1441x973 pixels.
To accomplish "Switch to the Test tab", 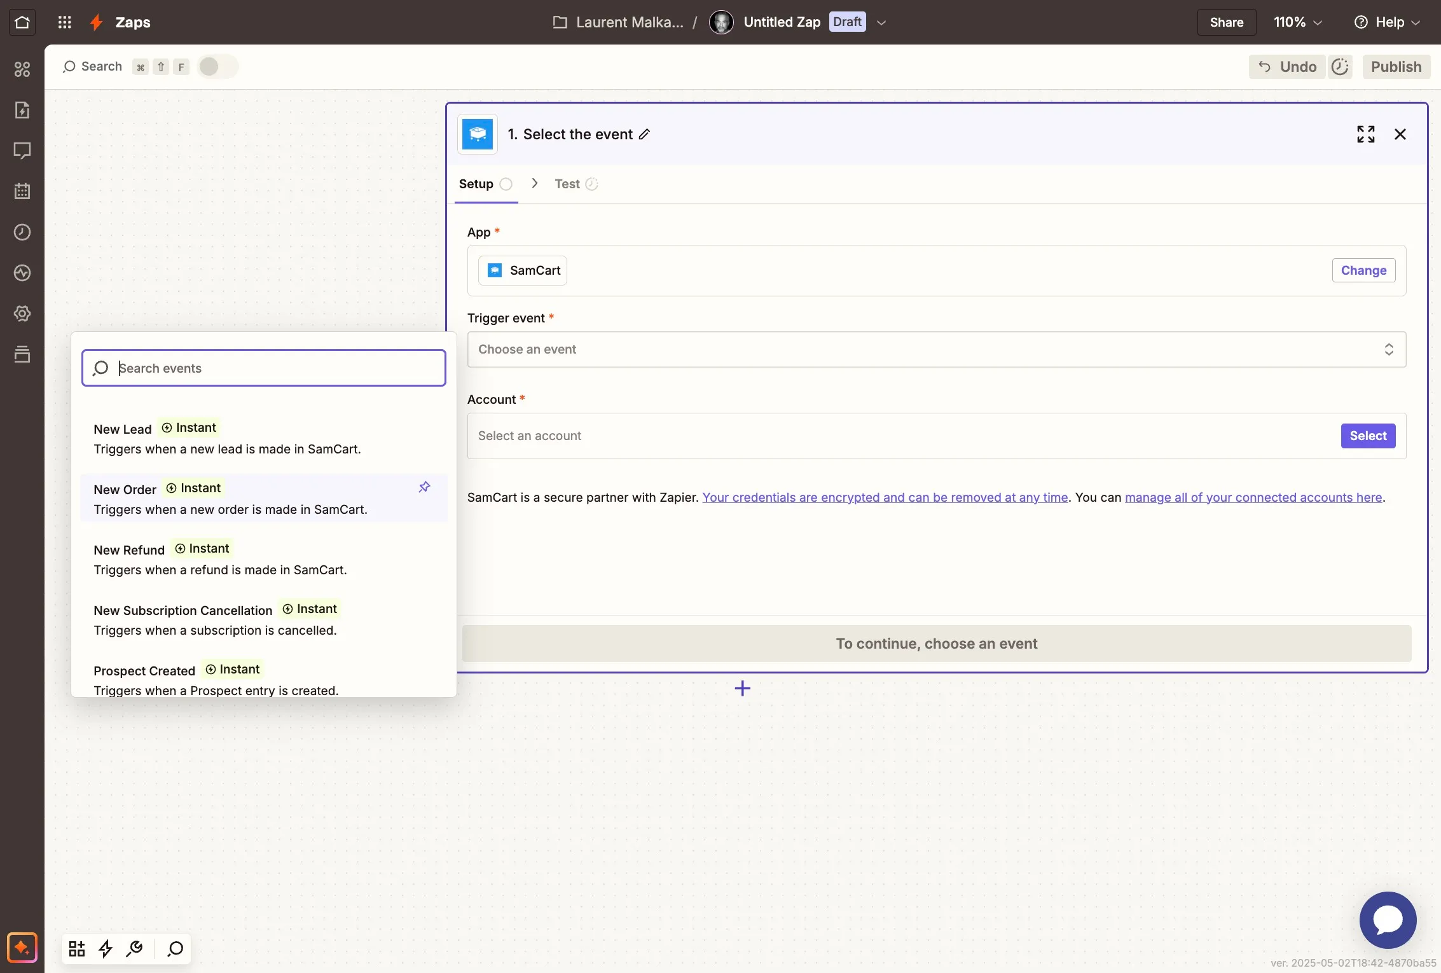I will 576,184.
